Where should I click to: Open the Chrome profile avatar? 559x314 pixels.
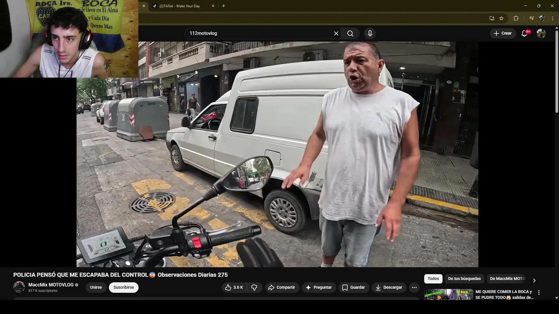coord(542,18)
